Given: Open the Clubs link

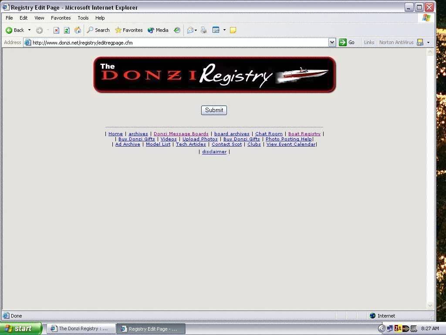Looking at the screenshot, I should click(254, 144).
